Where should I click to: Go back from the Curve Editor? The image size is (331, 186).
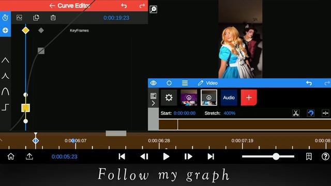52,6
